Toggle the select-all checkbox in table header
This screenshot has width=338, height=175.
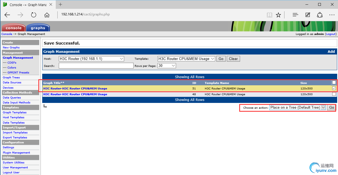coord(334,83)
